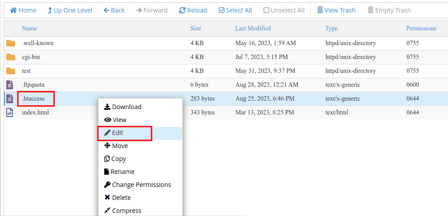Image resolution: width=448 pixels, height=216 pixels.
Task: Select the cgi-bin folder icon
Action: point(11,57)
